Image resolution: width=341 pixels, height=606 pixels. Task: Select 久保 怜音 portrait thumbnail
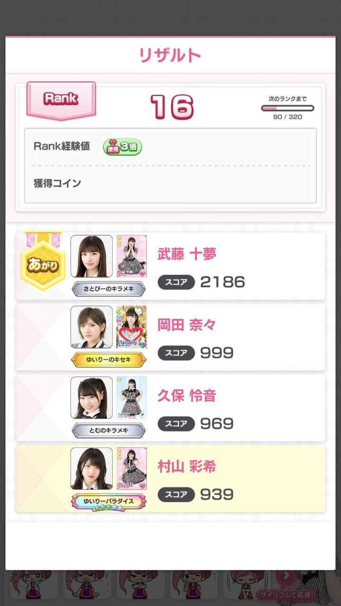point(92,398)
